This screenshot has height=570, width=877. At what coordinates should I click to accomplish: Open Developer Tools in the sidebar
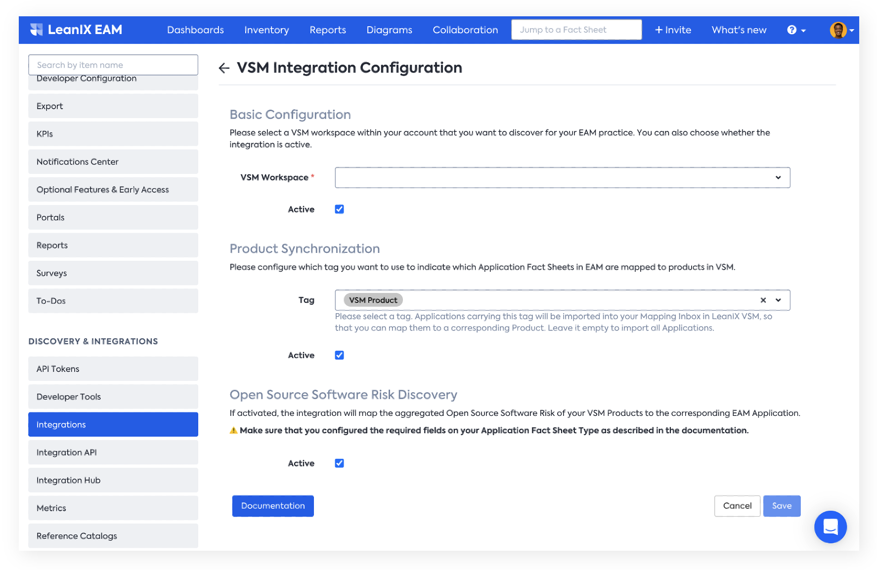[x=113, y=396]
